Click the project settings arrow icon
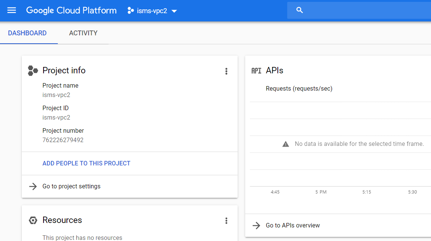The height and width of the screenshot is (241, 431). (33, 186)
